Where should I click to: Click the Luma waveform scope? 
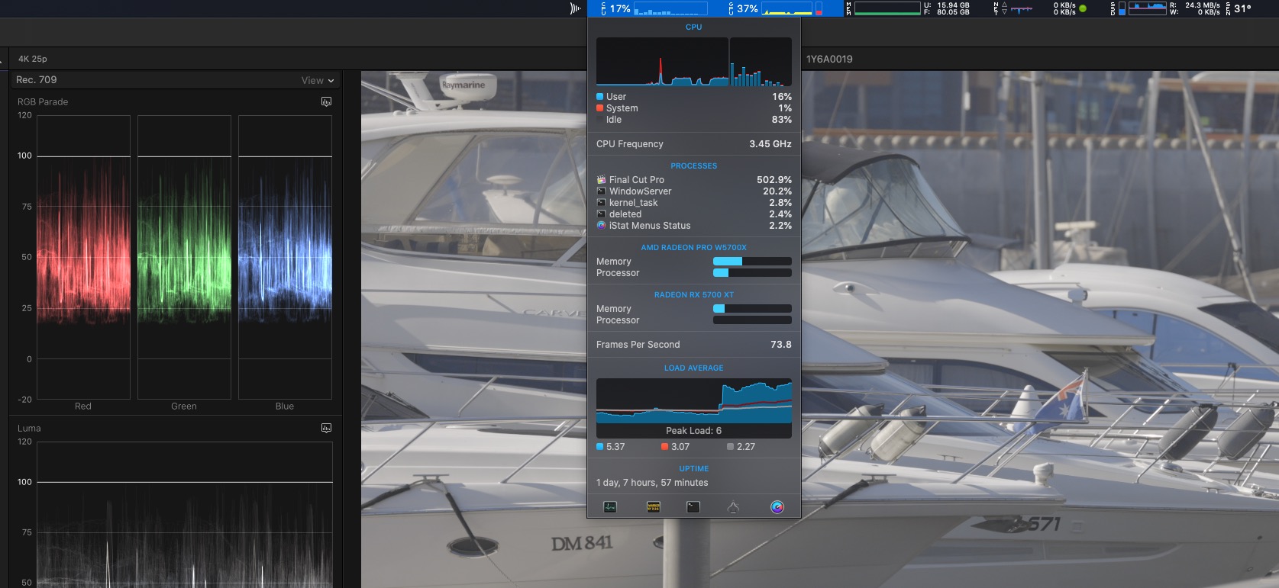click(x=184, y=515)
